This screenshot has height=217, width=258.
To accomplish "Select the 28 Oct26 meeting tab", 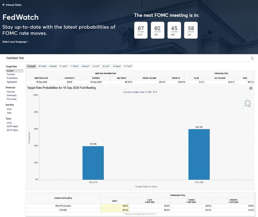I will pyautogui.click(x=42, y=66).
